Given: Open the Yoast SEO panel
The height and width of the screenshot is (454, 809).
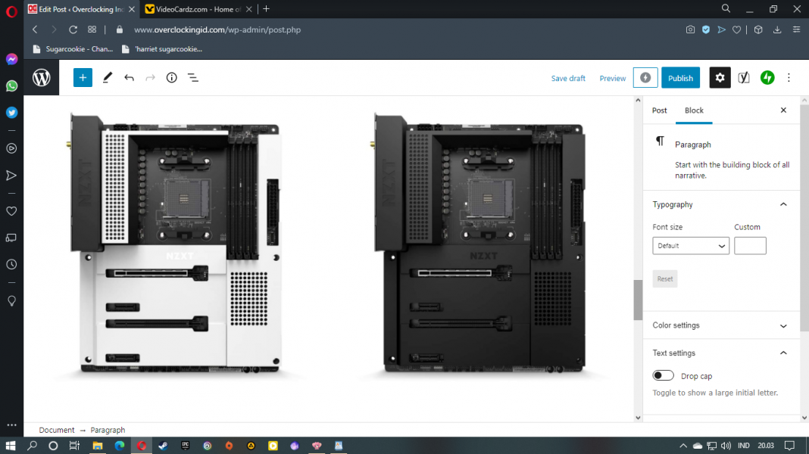Looking at the screenshot, I should 743,78.
